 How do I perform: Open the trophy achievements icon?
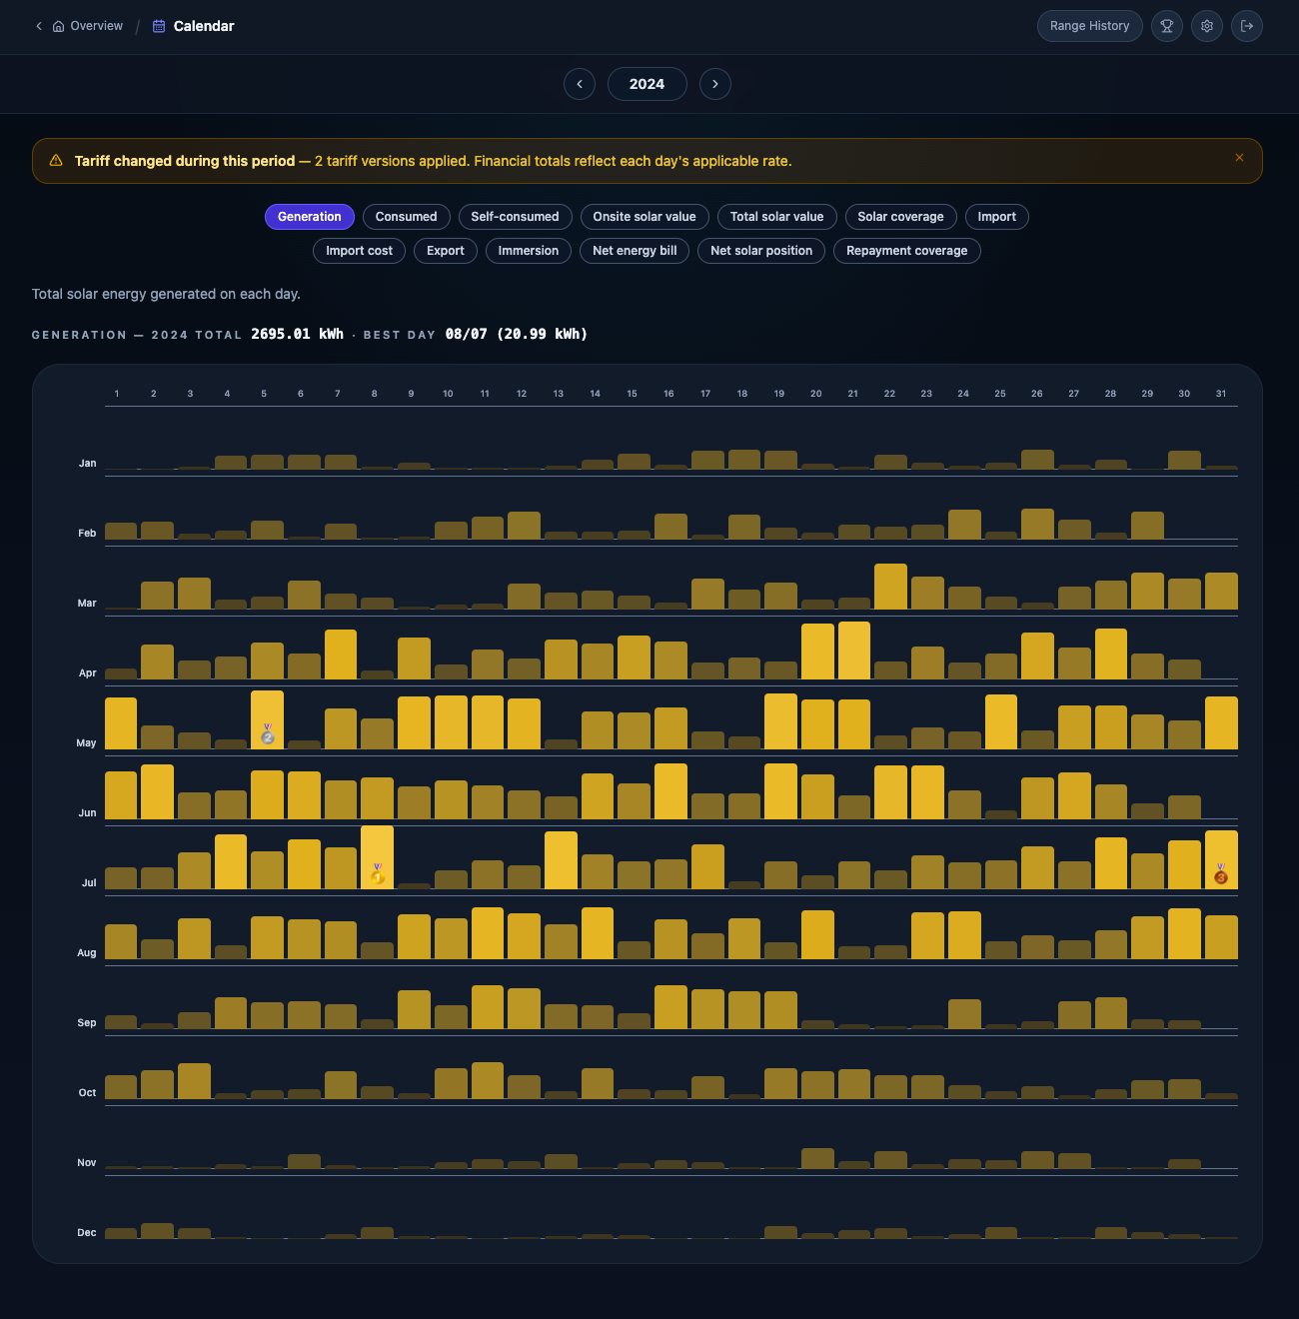pos(1167,26)
